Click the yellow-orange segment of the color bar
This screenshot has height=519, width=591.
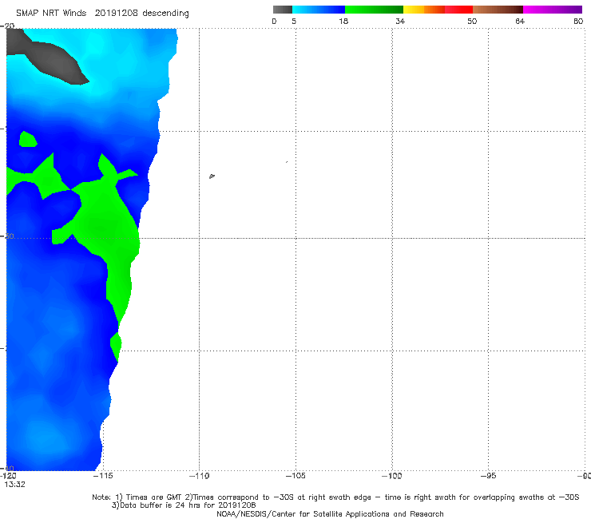(424, 10)
